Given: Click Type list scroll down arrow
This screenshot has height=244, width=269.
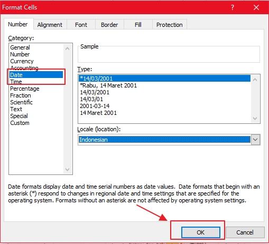Looking at the screenshot, I should click(x=255, y=119).
